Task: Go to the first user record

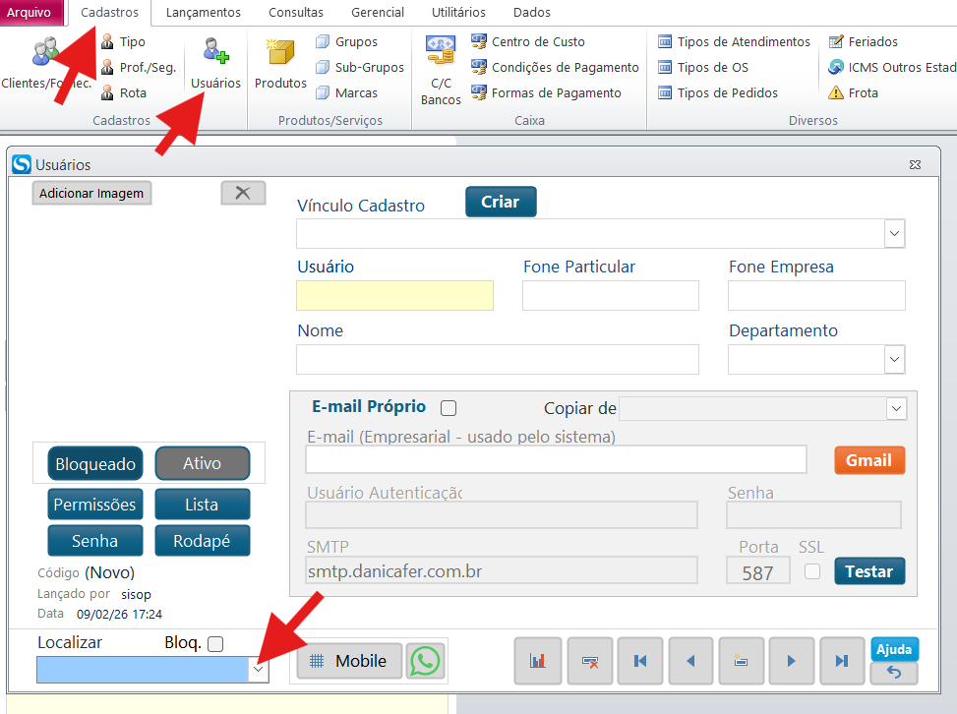Action: tap(640, 661)
